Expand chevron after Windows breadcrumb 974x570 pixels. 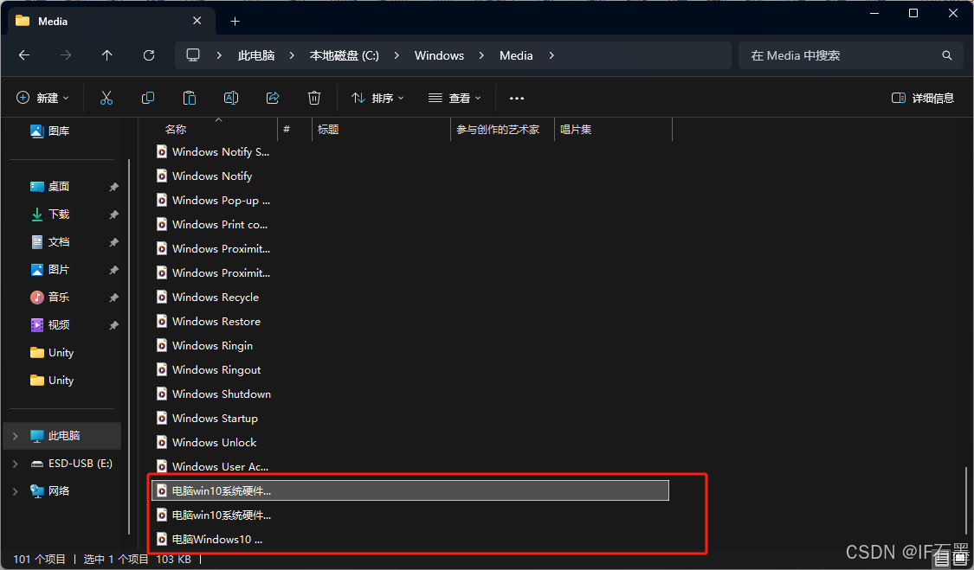481,55
